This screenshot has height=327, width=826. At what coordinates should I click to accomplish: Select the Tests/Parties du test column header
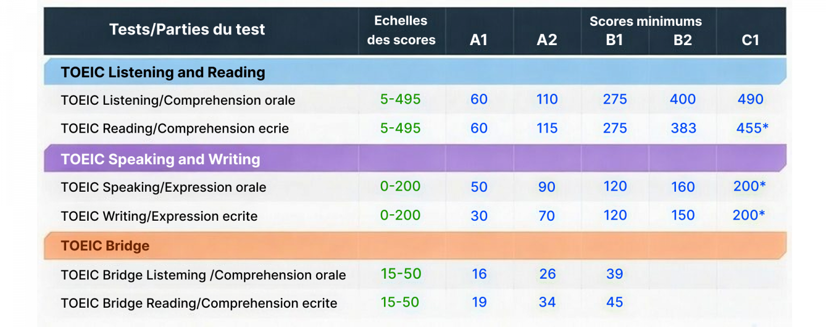point(187,30)
